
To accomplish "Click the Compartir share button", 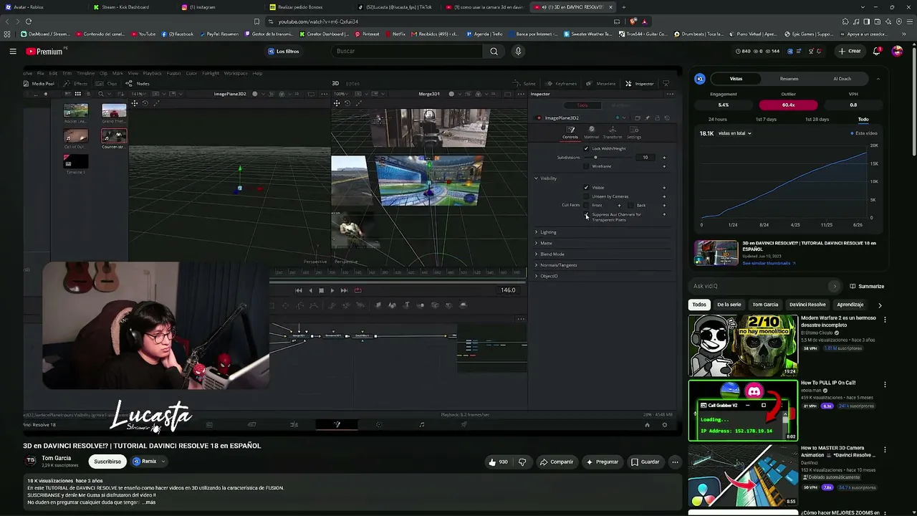I will pos(557,462).
